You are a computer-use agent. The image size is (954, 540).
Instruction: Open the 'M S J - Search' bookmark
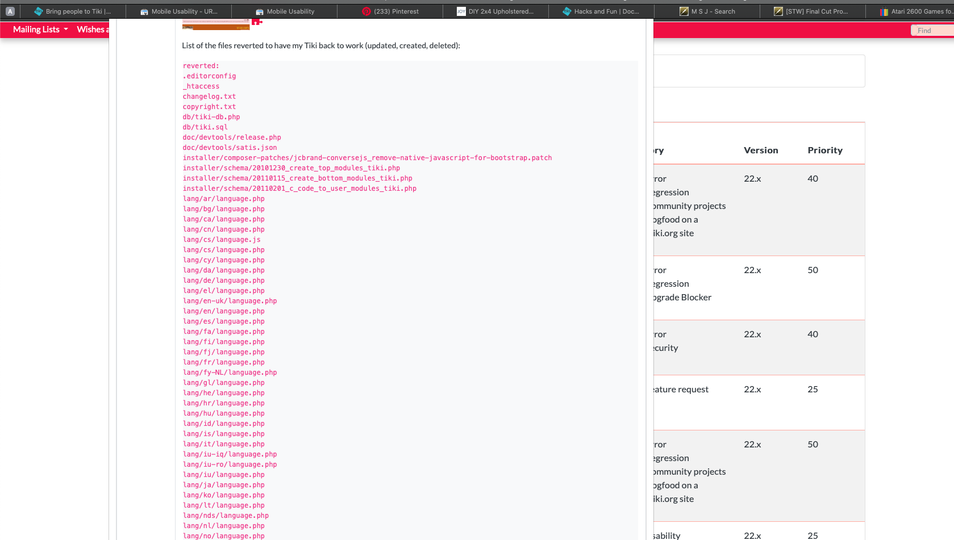click(707, 11)
